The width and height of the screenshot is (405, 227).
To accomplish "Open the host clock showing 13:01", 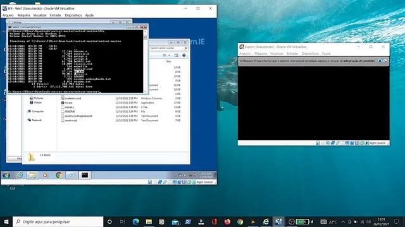I will click(x=381, y=221).
